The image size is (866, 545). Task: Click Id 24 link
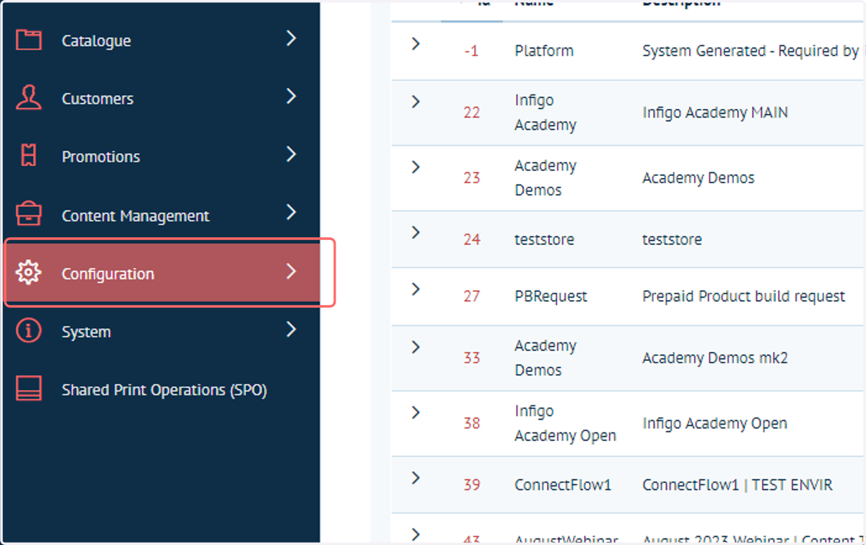(471, 239)
